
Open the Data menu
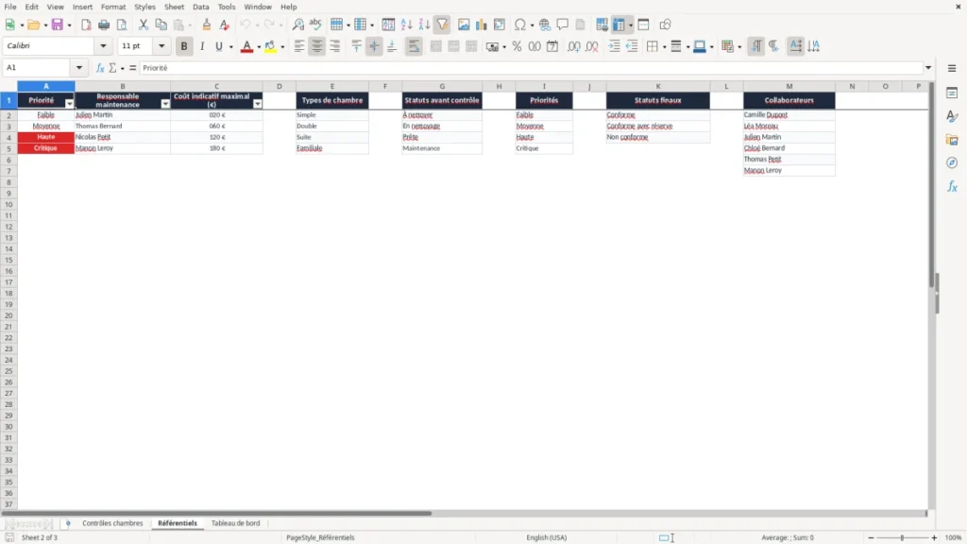pyautogui.click(x=200, y=7)
